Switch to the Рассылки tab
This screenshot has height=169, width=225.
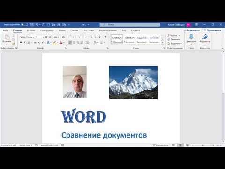click(x=89, y=31)
